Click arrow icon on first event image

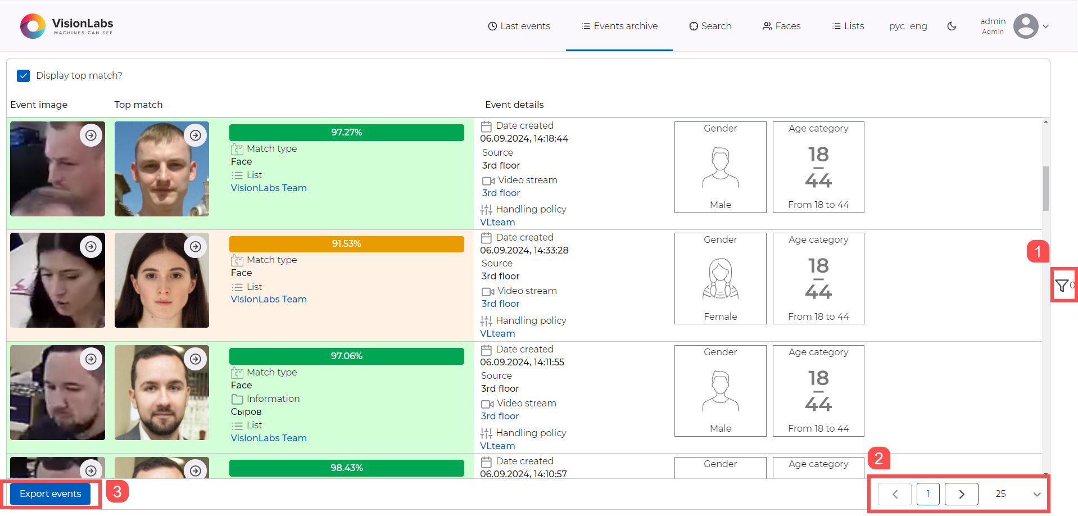(91, 135)
